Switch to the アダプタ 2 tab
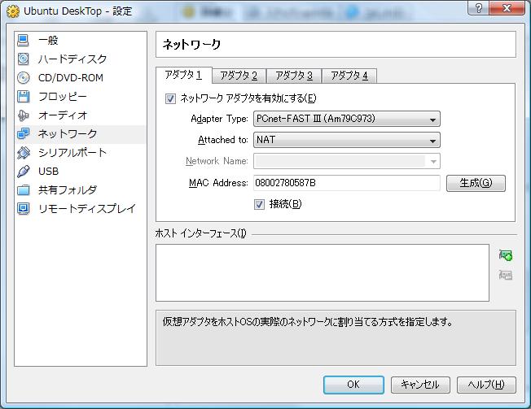 239,76
